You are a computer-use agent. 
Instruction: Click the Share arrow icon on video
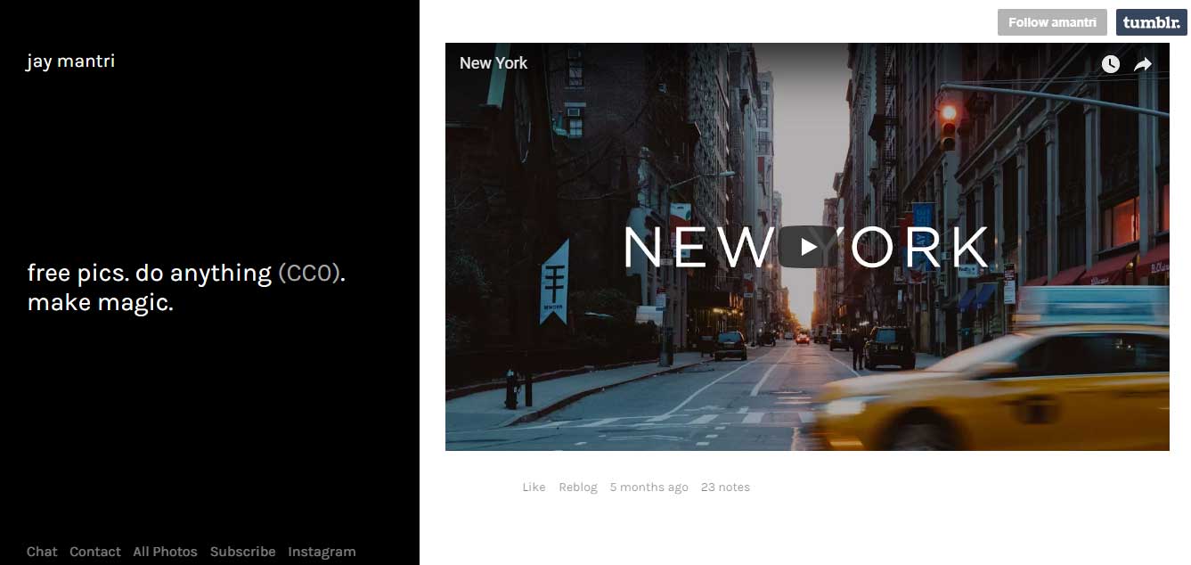click(1143, 64)
